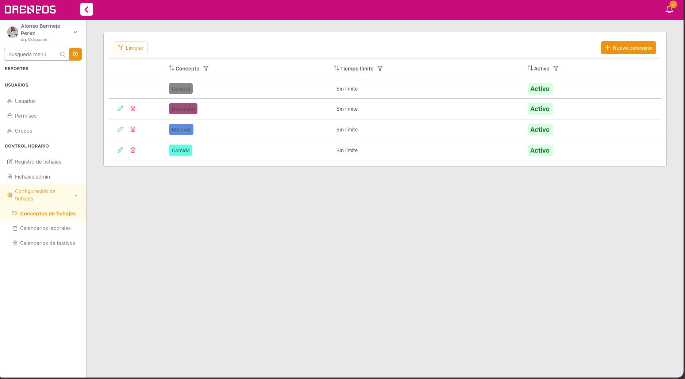The height and width of the screenshot is (379, 685).
Task: Open the Usuarios menu item
Action: click(x=43, y=101)
